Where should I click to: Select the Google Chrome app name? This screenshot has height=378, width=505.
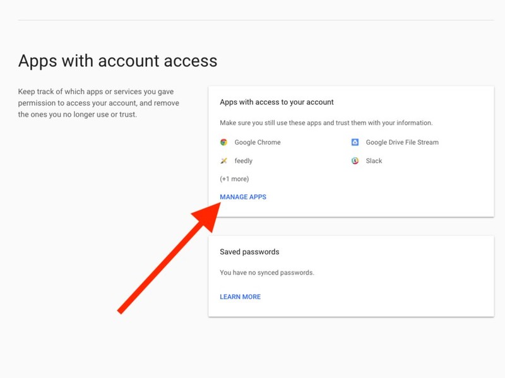258,143
